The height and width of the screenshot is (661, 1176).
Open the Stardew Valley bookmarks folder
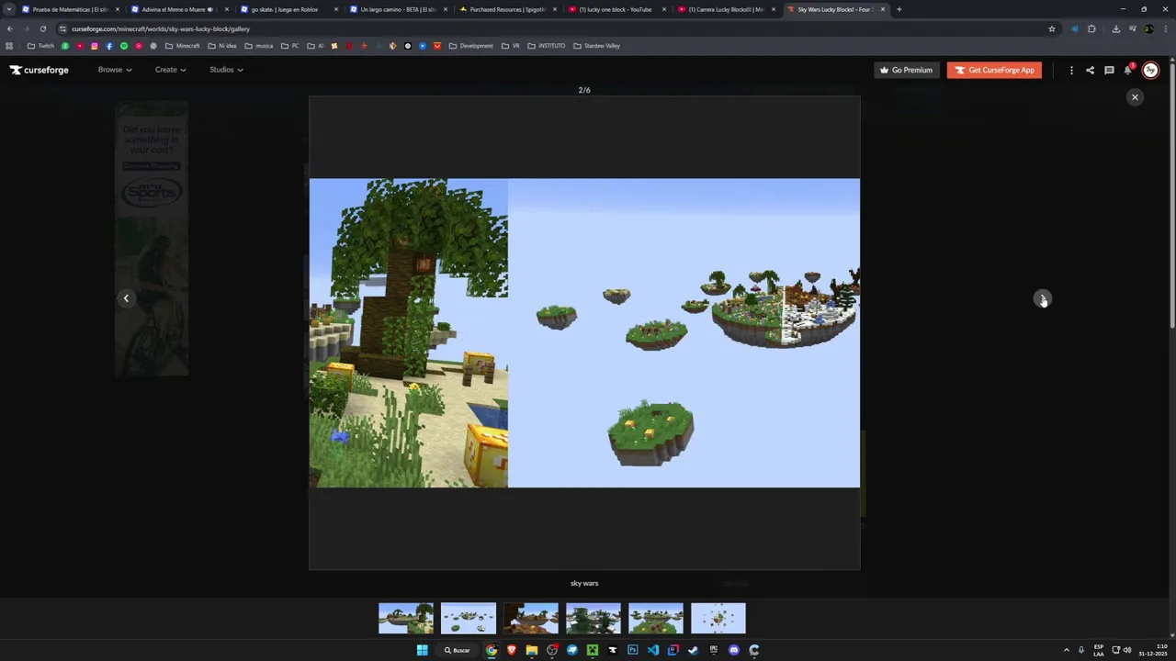point(596,46)
